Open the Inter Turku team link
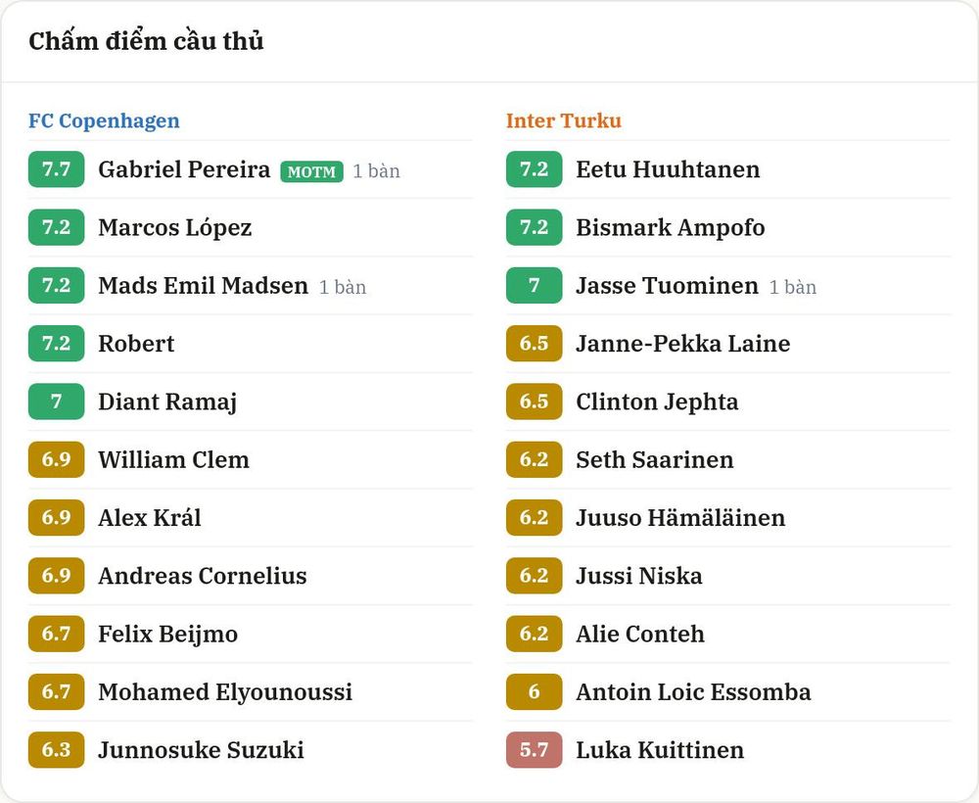 pos(563,120)
